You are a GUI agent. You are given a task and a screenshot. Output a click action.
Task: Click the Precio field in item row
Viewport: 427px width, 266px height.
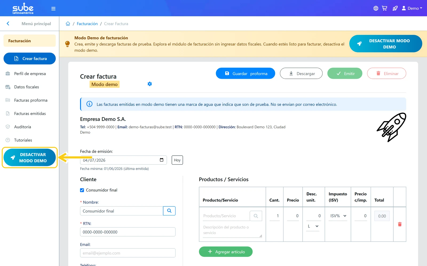pyautogui.click(x=293, y=216)
